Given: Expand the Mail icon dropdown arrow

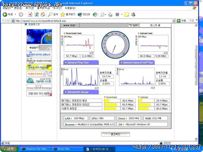Looking at the screenshot, I should tap(106, 14).
